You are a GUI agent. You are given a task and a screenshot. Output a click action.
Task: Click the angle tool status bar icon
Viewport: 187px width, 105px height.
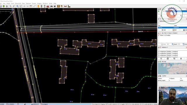tap(25, 104)
